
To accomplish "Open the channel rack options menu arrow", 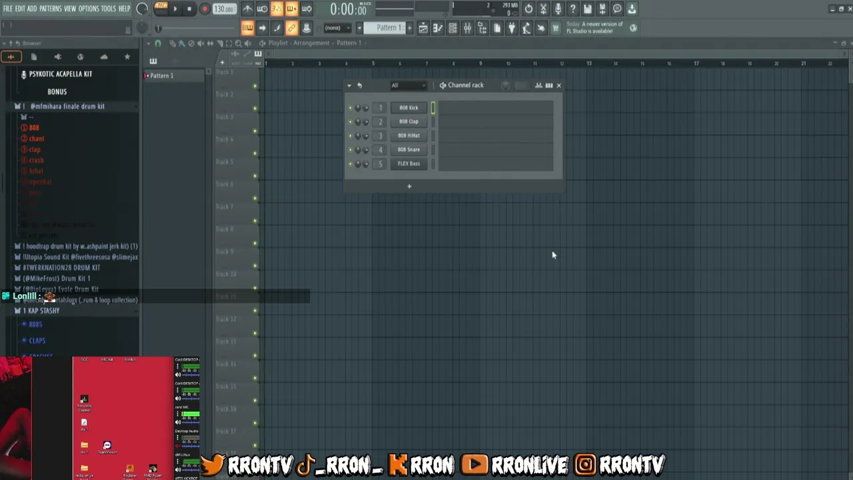I will coord(349,85).
